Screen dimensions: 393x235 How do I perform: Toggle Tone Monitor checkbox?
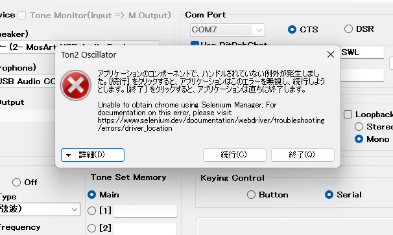pyautogui.click(x=22, y=16)
